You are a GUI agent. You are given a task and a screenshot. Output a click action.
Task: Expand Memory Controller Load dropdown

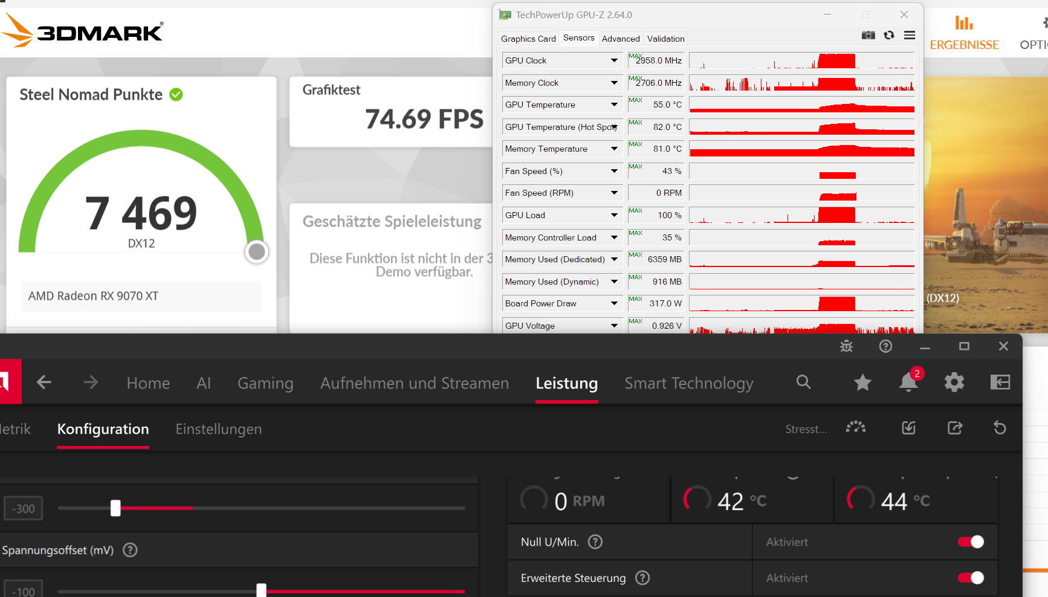tap(614, 237)
